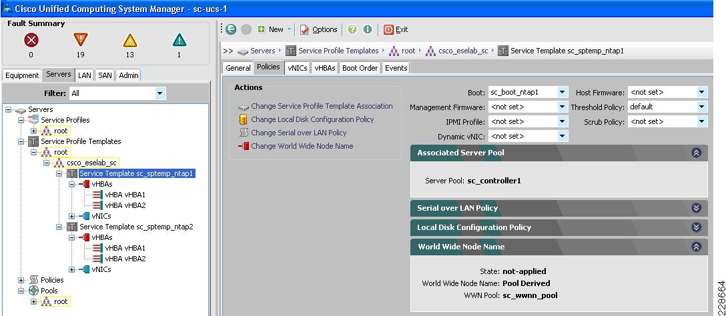Image resolution: width=726 pixels, height=316 pixels.
Task: Exit the UCS Manager
Action: pos(396,29)
